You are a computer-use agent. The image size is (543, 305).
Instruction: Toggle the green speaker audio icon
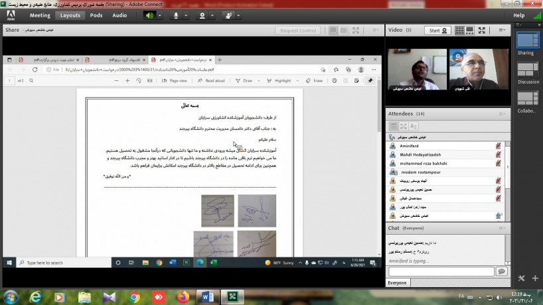[x=149, y=15]
